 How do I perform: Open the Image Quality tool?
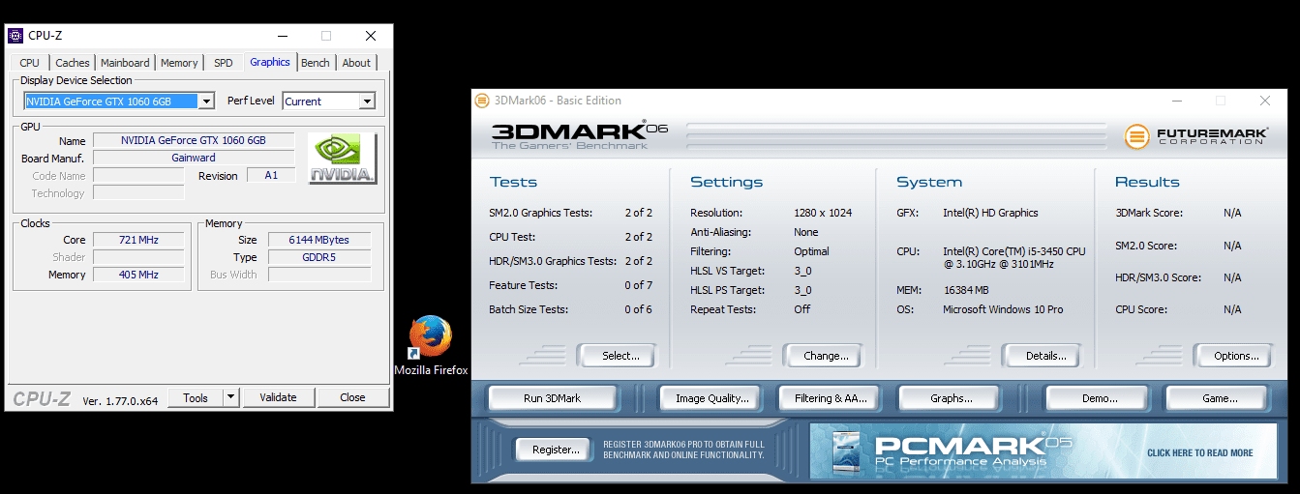pos(712,397)
